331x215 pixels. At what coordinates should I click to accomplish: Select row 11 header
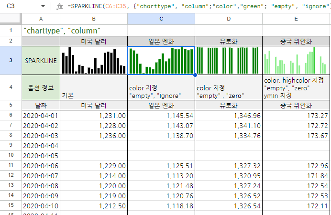tap(11, 165)
